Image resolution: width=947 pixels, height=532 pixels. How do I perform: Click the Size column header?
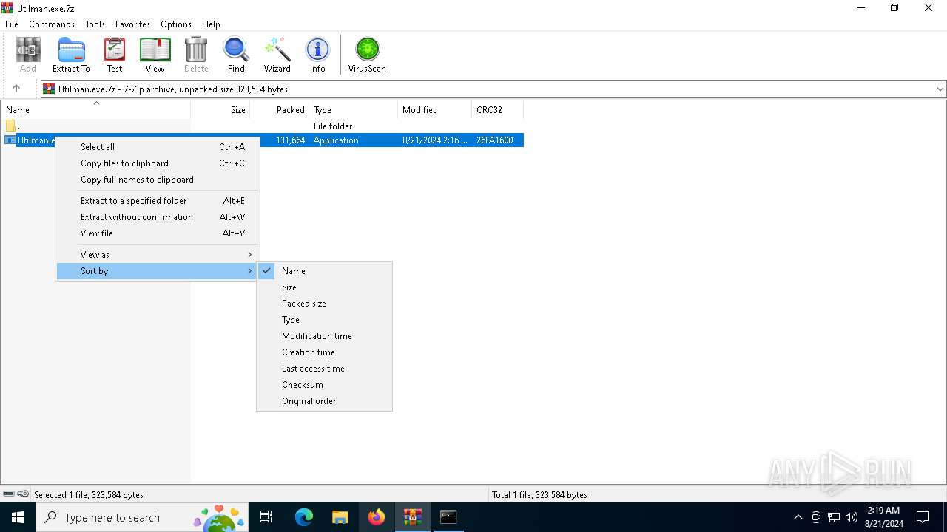point(220,110)
